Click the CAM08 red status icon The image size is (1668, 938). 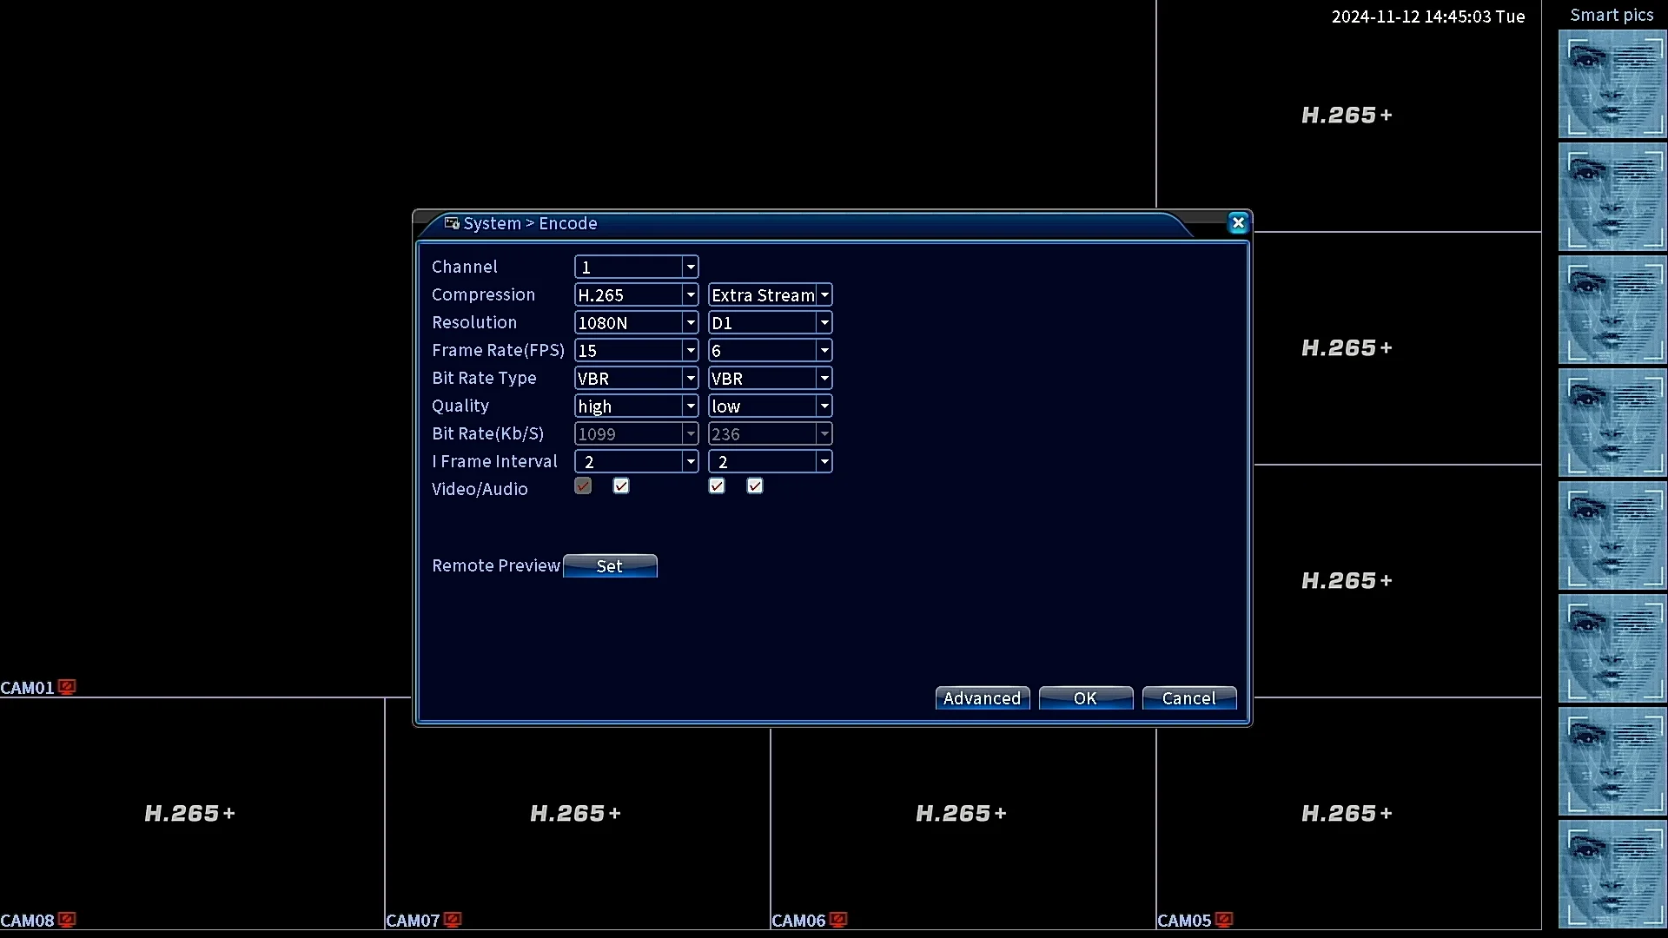pos(67,920)
